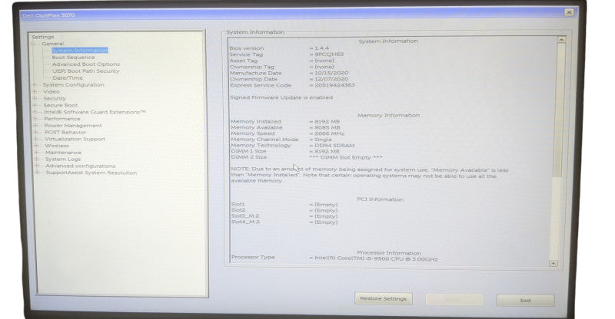
Task: Expand the Secure Boot plus icon
Action: pyautogui.click(x=35, y=105)
